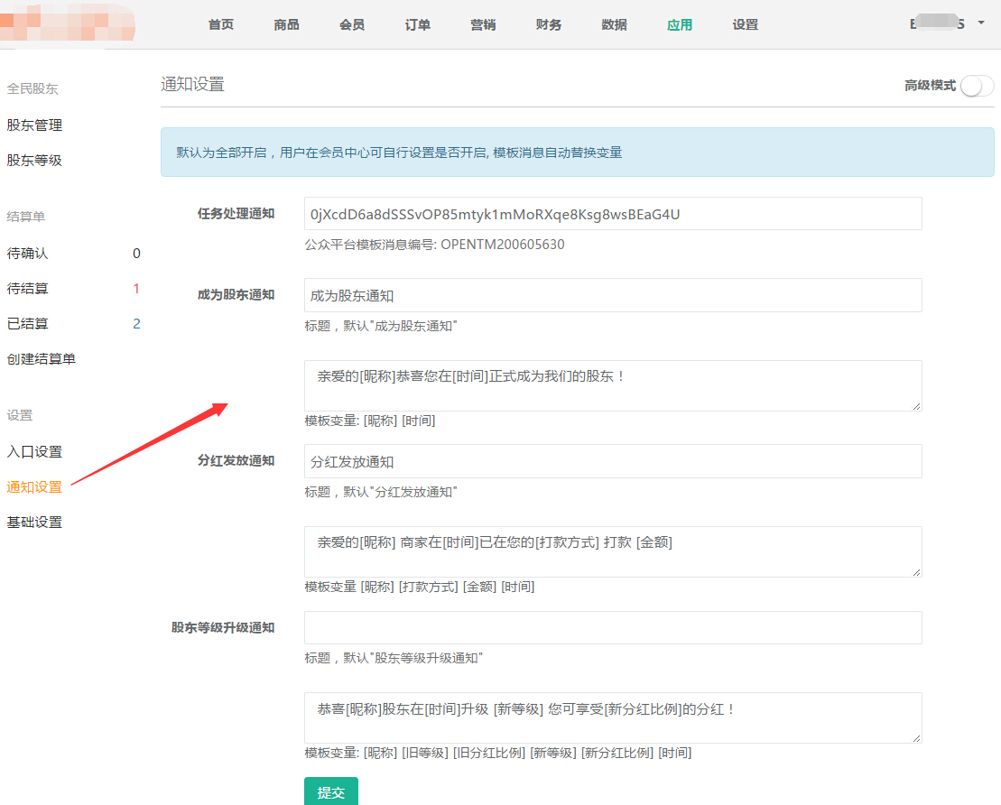This screenshot has height=805, width=1001.
Task: Open the 设置 menu in the top bar
Action: click(746, 24)
